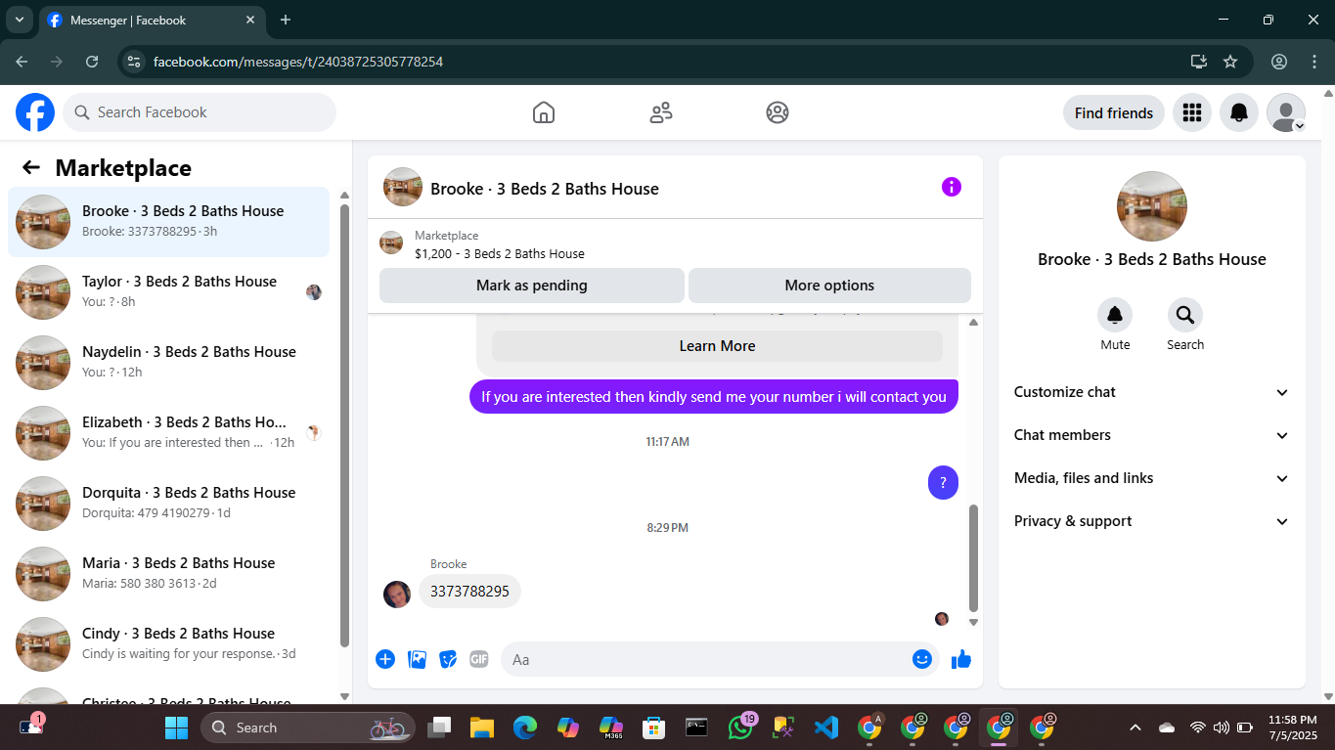Open the Facebook menu grid icon
The height and width of the screenshot is (750, 1335).
(x=1191, y=112)
